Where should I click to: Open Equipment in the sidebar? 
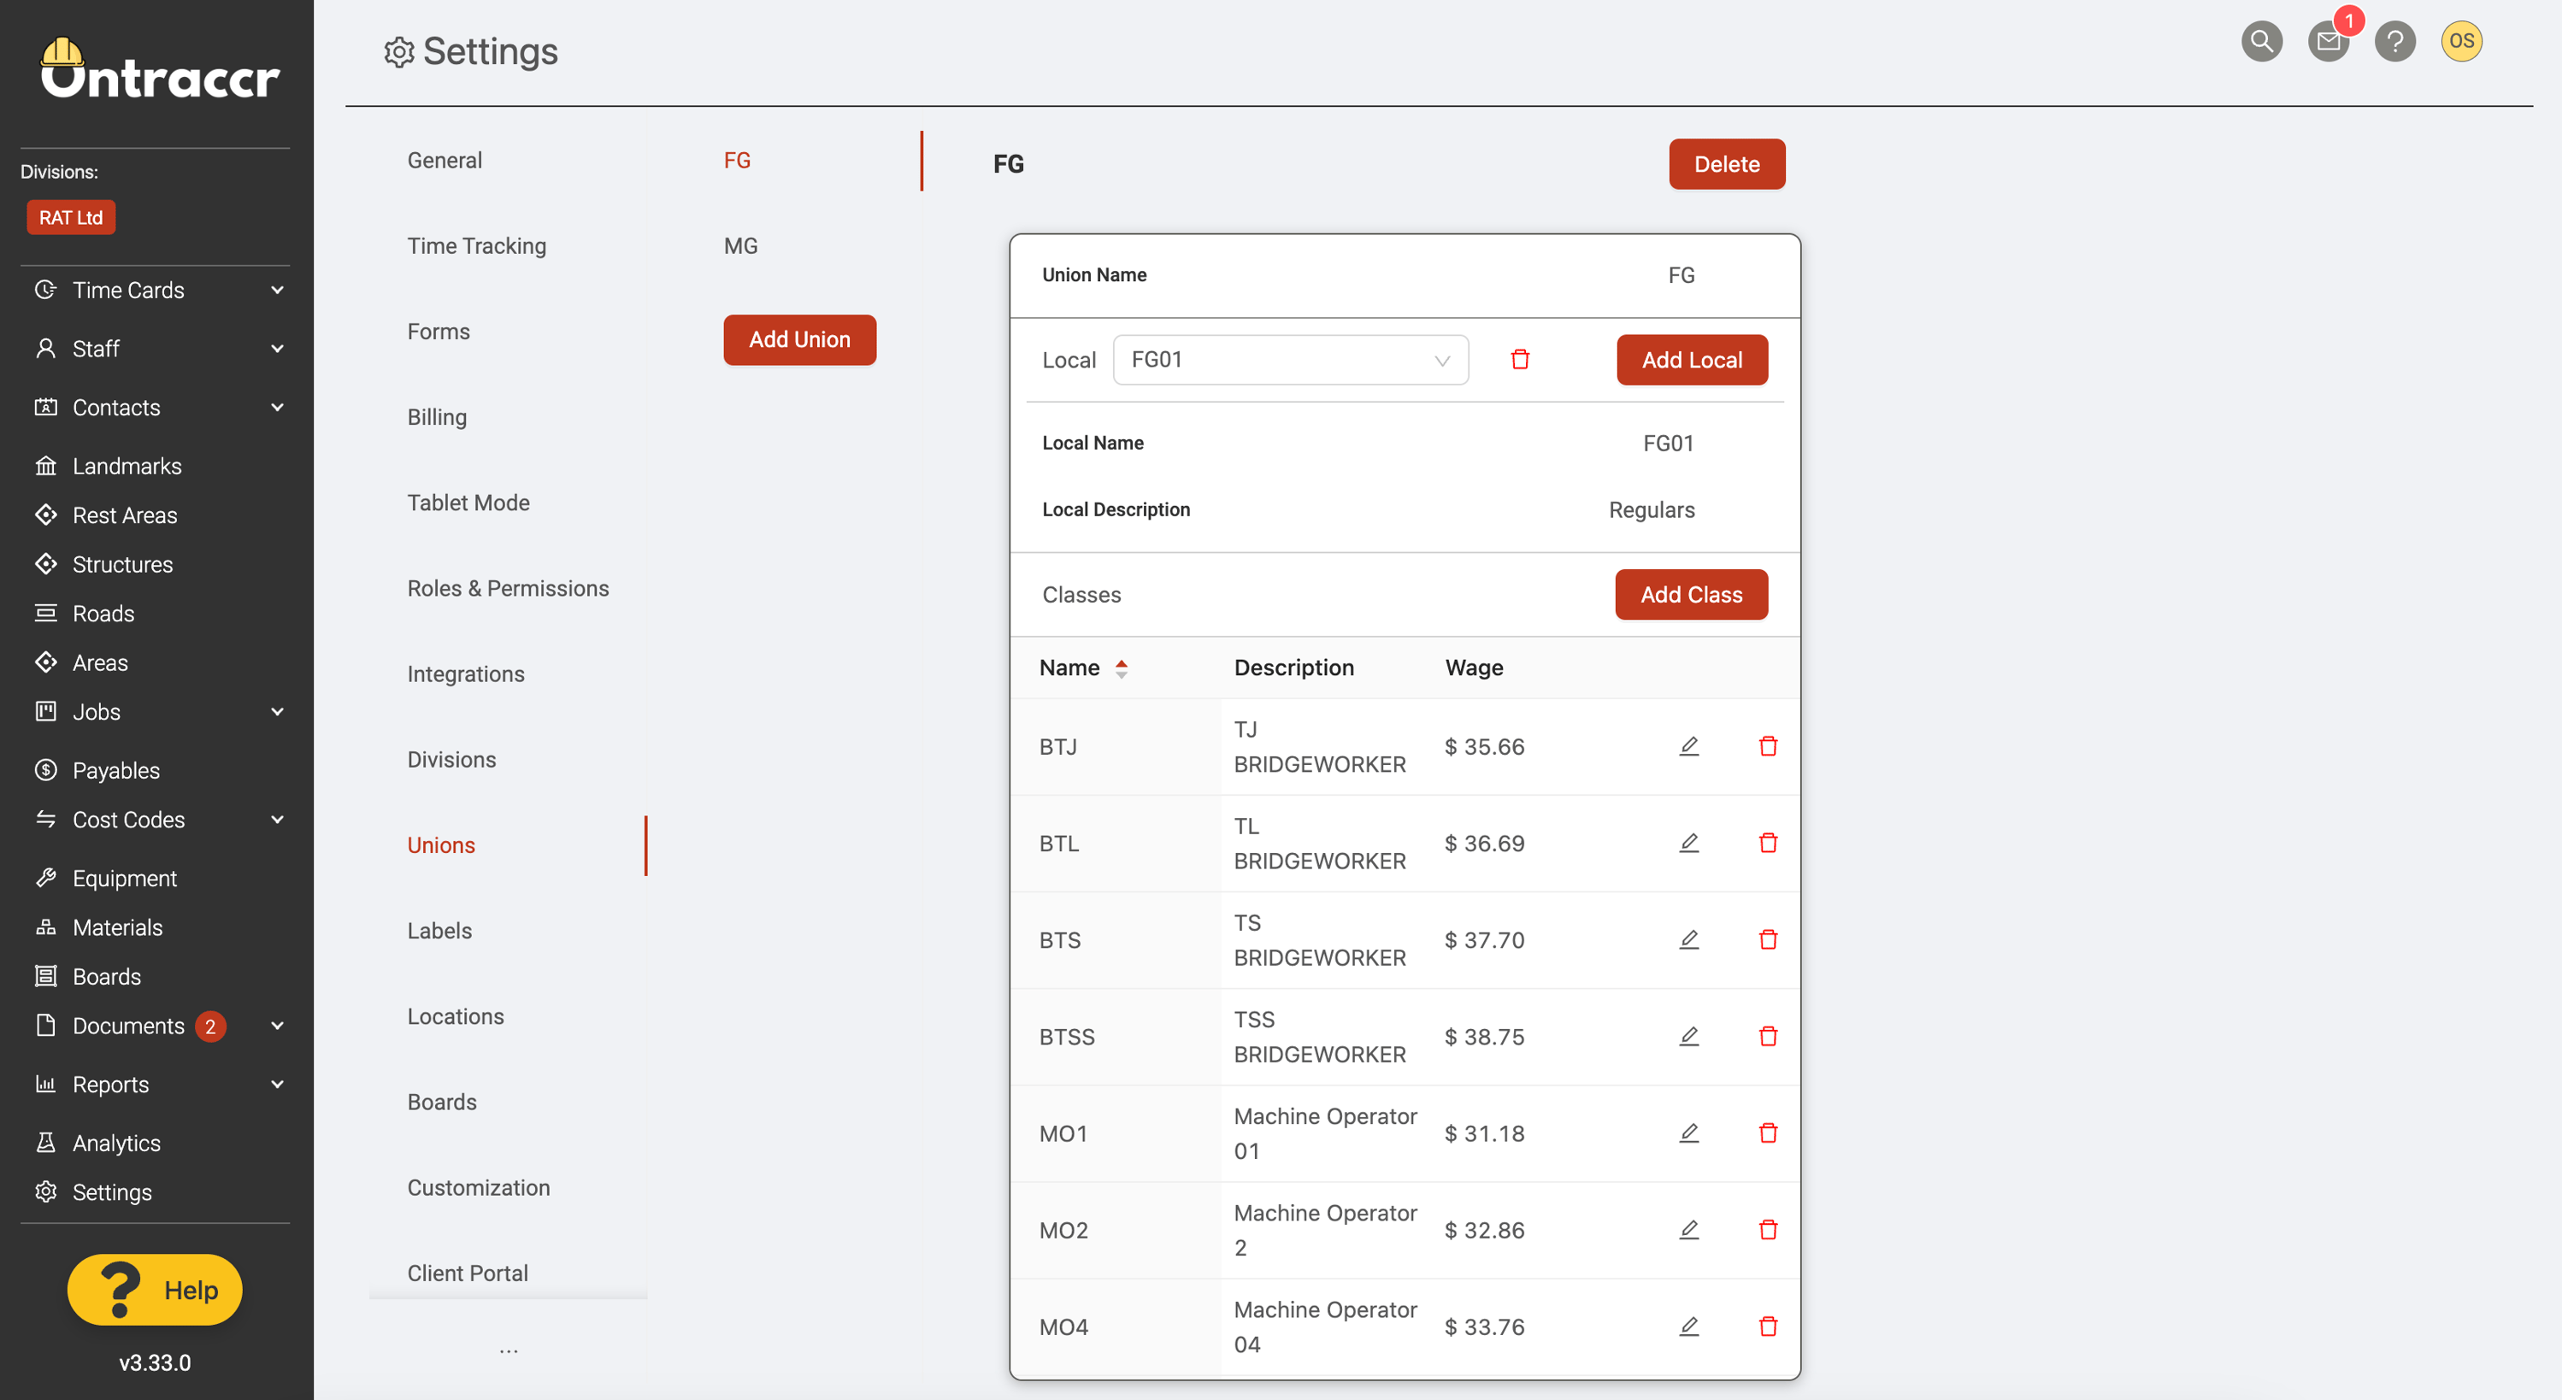click(124, 878)
